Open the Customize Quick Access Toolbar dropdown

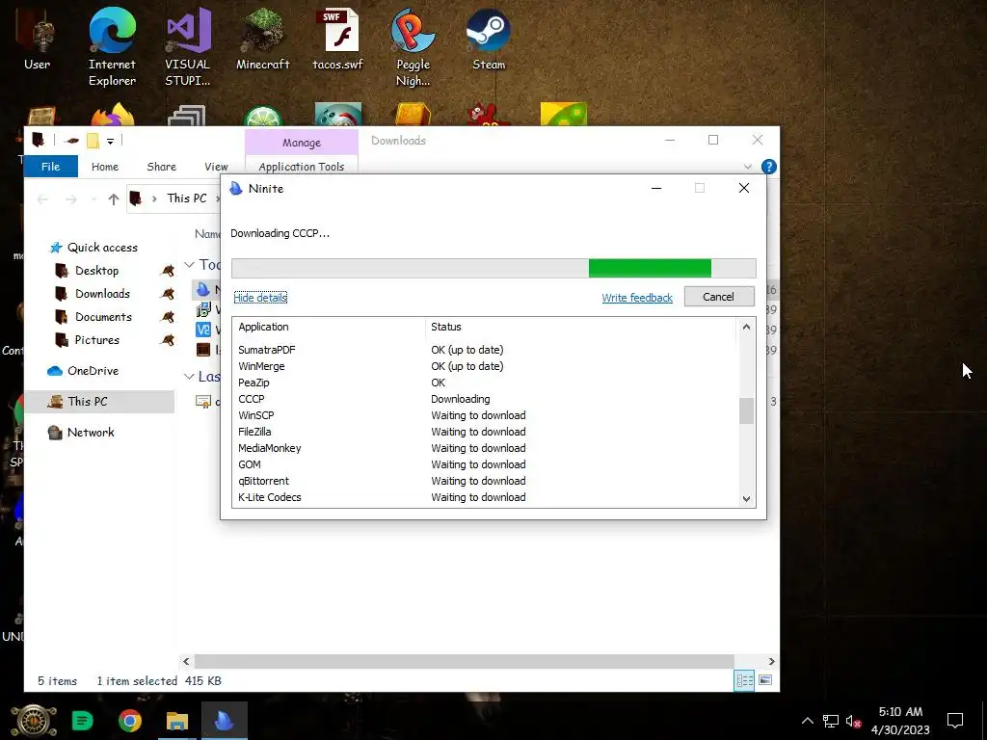(x=110, y=141)
